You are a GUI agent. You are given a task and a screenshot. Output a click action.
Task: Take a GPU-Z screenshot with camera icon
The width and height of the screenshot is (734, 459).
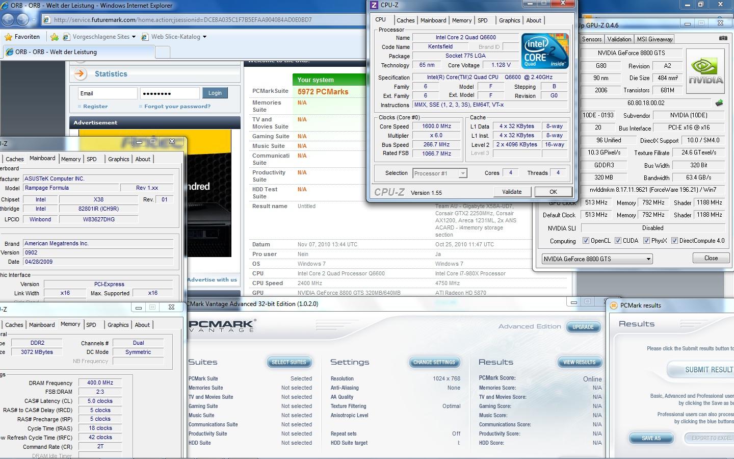tap(723, 38)
